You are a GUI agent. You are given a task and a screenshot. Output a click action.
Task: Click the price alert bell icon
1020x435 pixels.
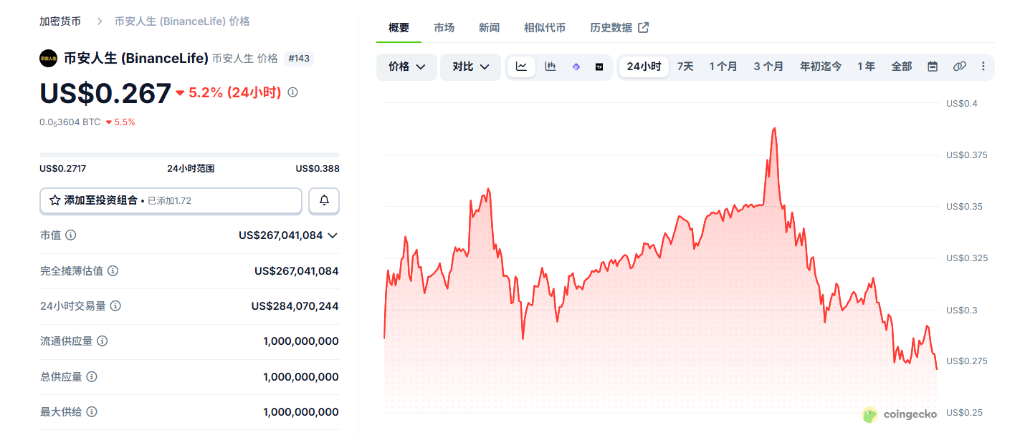pyautogui.click(x=324, y=200)
